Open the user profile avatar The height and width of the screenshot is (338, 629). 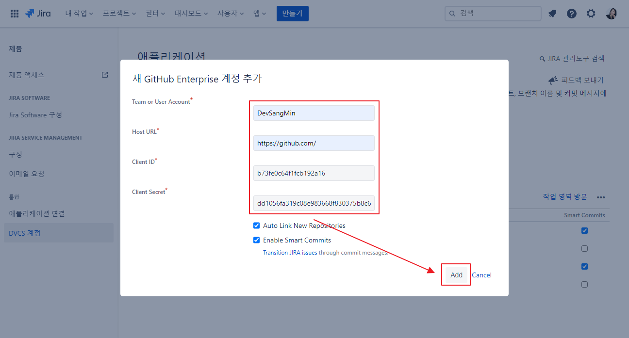612,14
